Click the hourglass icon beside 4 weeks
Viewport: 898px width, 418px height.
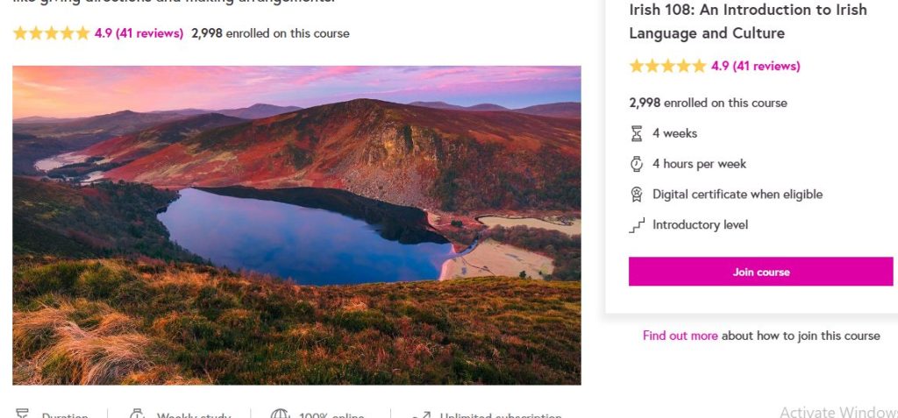coord(637,133)
